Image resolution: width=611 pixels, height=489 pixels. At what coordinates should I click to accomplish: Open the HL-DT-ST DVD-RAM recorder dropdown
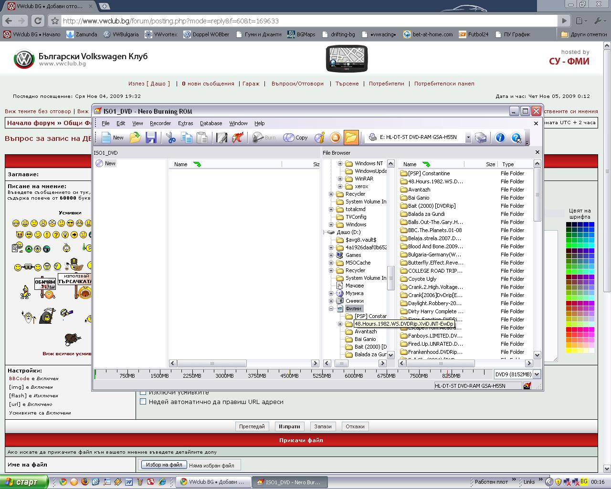(468, 138)
